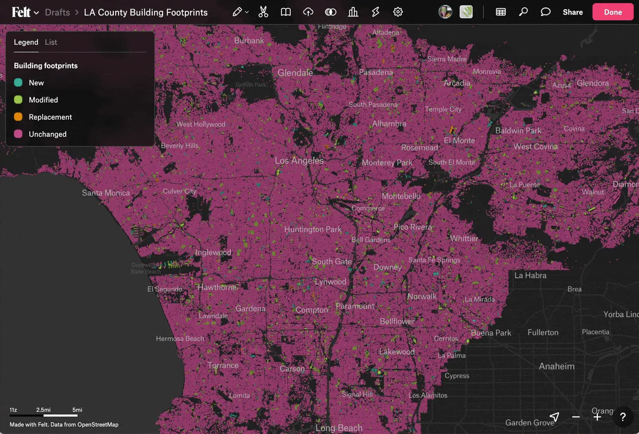Click the Whittier map label

tap(464, 238)
